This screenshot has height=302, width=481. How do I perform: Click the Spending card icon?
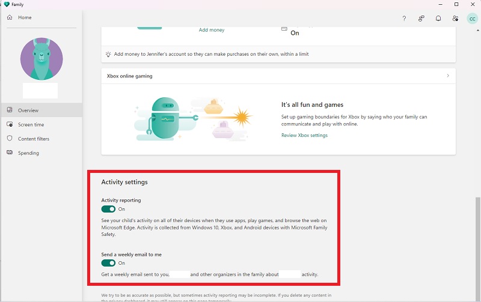[x=10, y=153]
